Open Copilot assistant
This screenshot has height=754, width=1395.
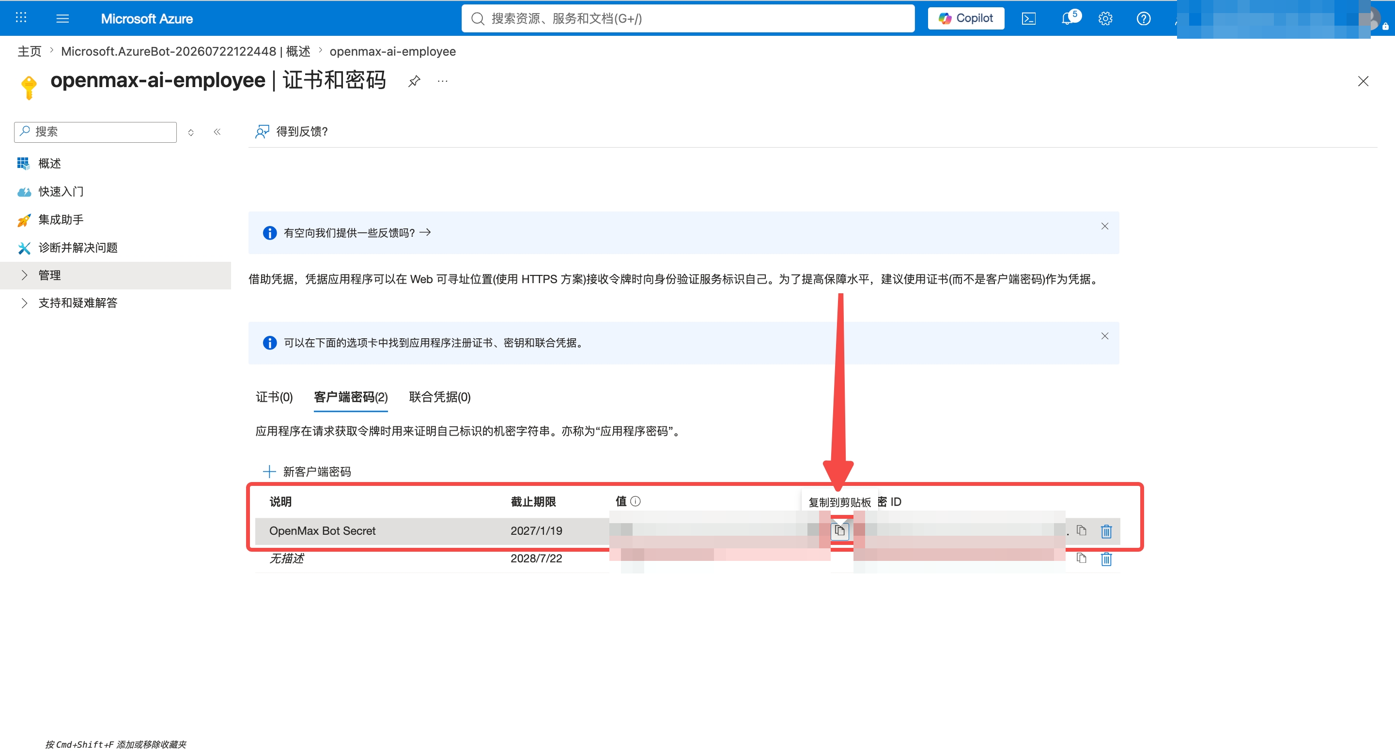click(x=965, y=18)
